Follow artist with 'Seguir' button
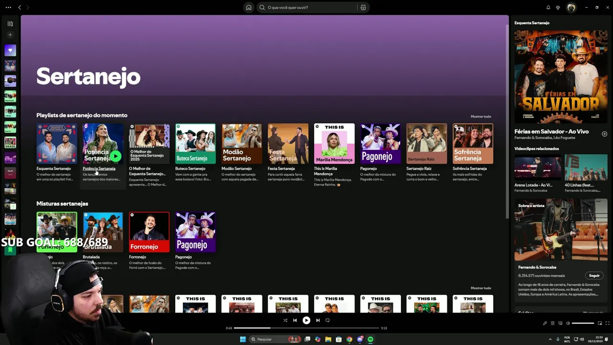 [x=594, y=276]
